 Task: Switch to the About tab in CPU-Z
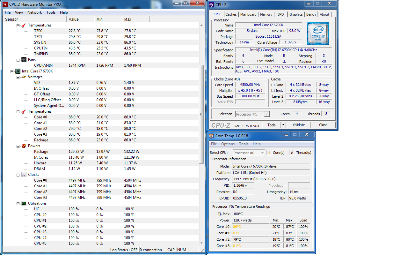pos(324,14)
